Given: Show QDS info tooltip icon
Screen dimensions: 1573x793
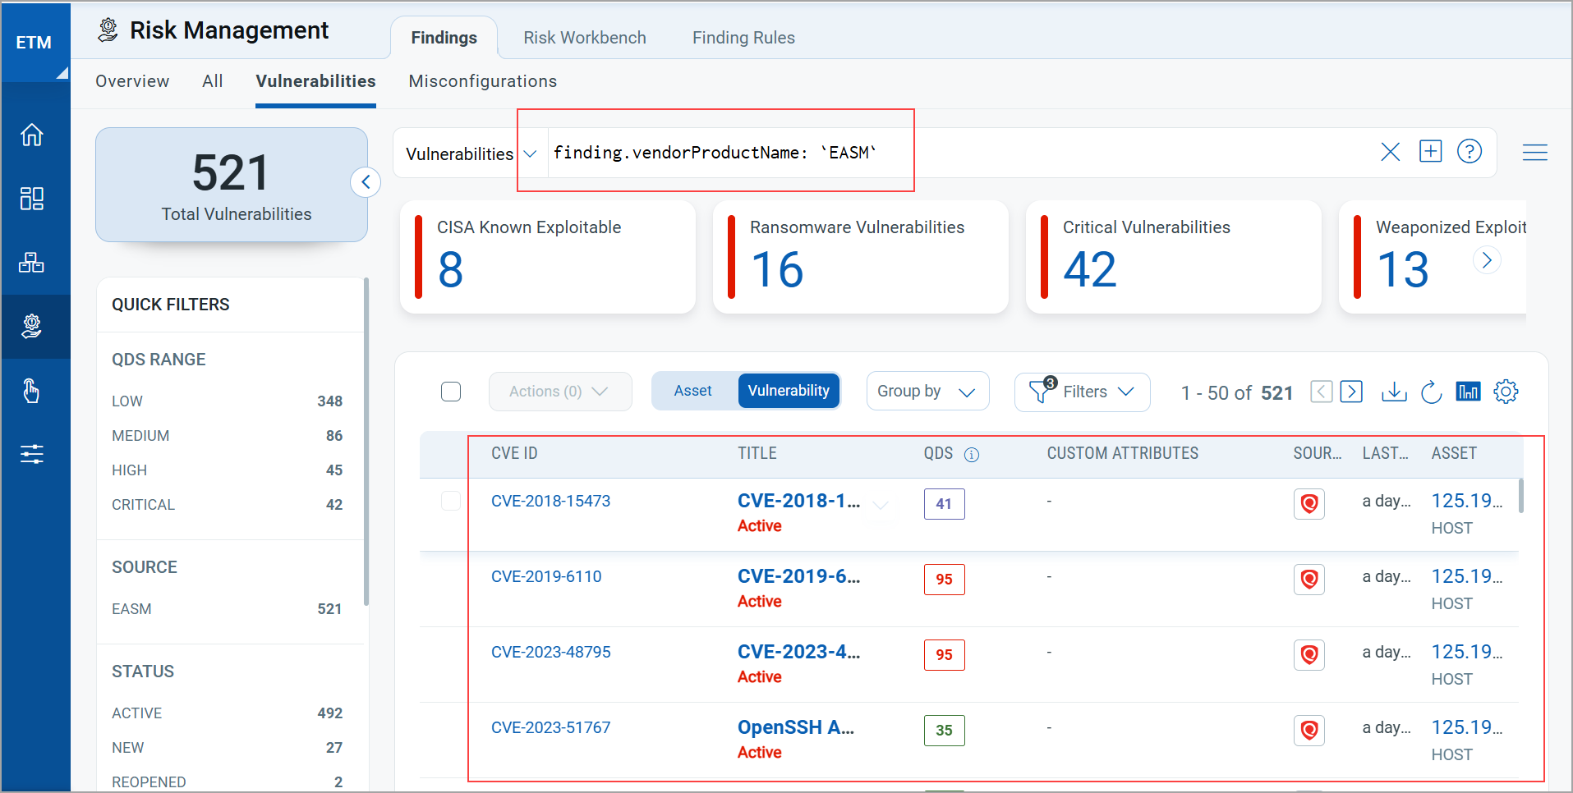Looking at the screenshot, I should (x=971, y=455).
